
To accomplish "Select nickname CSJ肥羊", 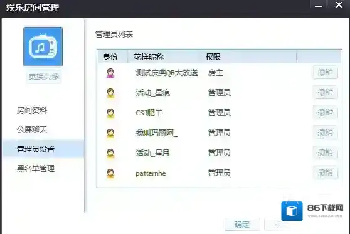I will [x=149, y=112].
